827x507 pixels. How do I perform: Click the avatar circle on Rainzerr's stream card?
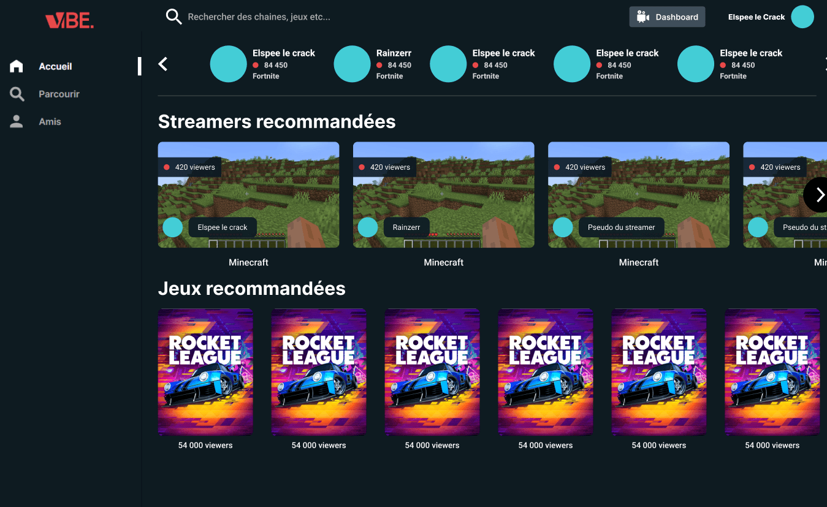368,227
